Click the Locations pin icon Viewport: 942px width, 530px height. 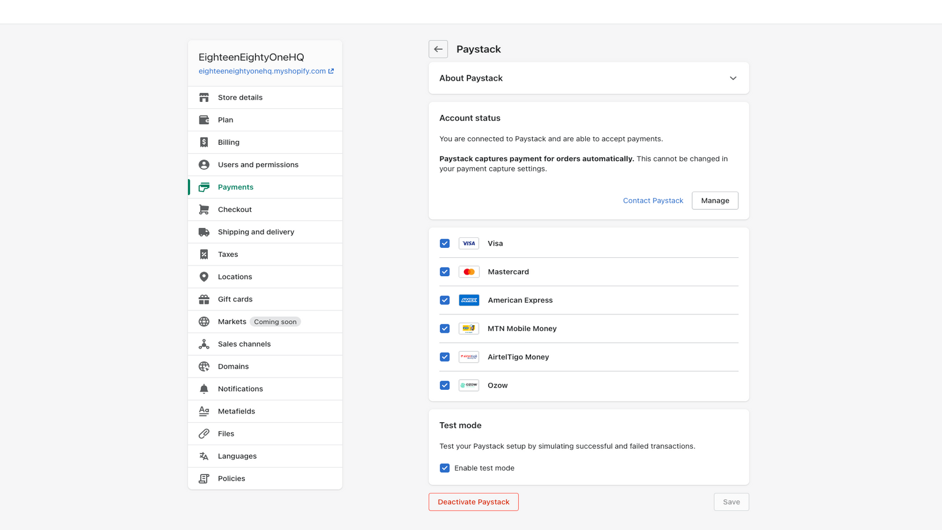click(204, 277)
